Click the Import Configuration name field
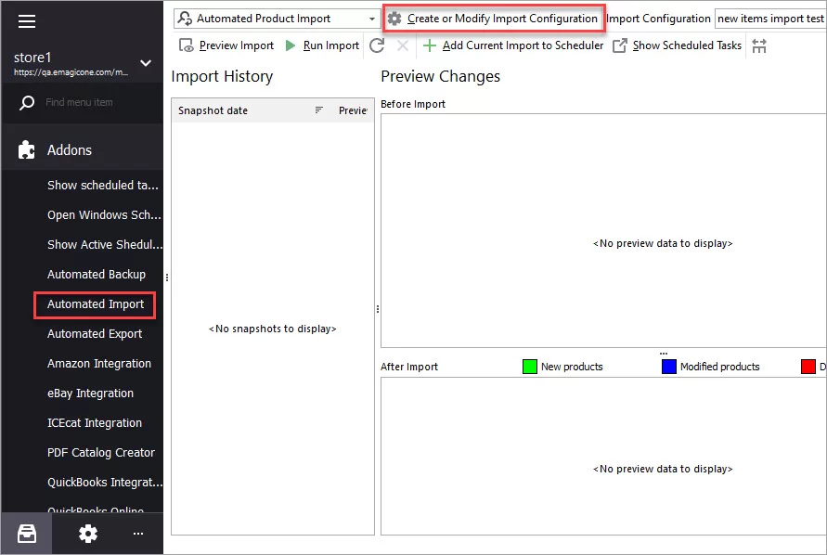827x555 pixels. click(770, 19)
